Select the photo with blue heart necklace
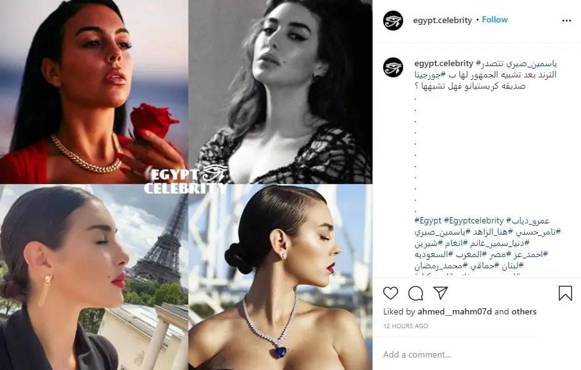Screen dimensions: 581x370 280,278
